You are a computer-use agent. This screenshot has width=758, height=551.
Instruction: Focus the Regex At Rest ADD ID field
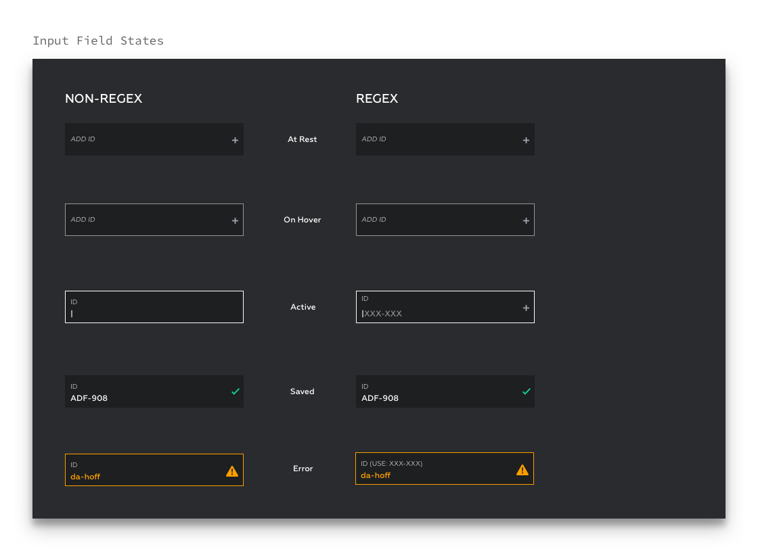(445, 139)
